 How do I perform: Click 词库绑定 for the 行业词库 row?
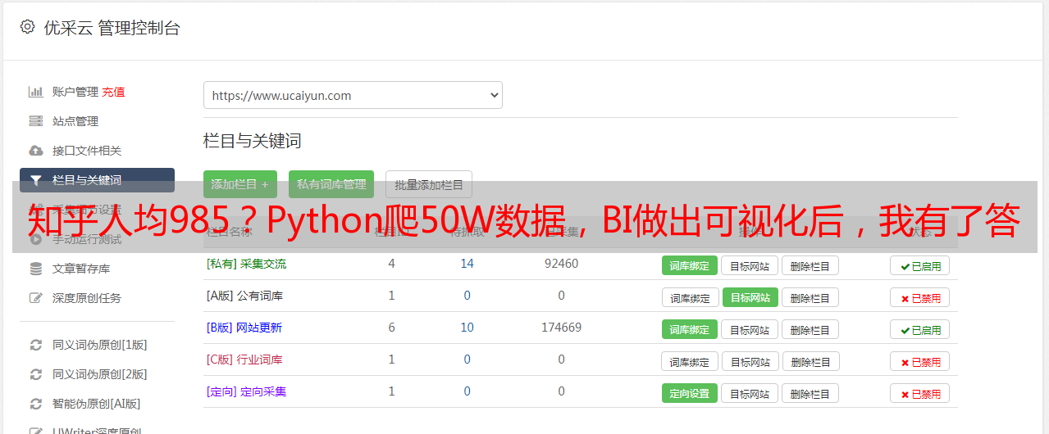690,361
